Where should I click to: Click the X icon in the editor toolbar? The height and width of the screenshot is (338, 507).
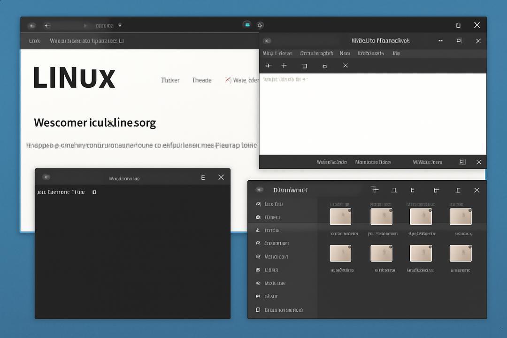346,65
